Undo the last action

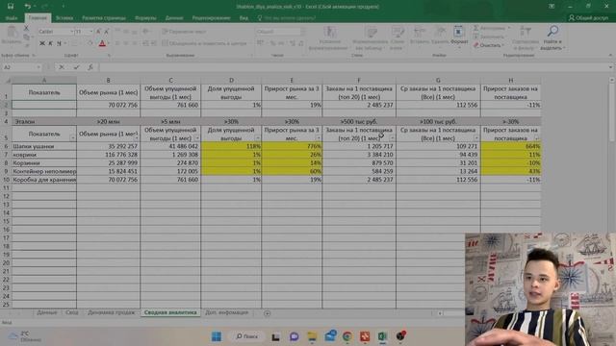tap(27, 7)
